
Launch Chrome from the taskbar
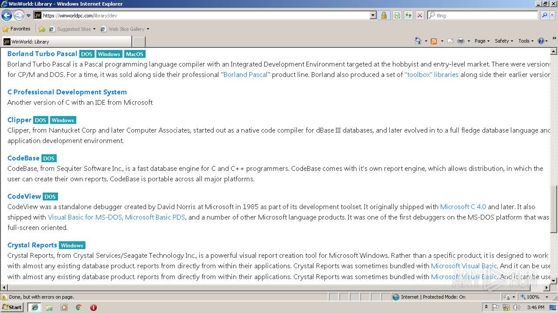[x=78, y=307]
